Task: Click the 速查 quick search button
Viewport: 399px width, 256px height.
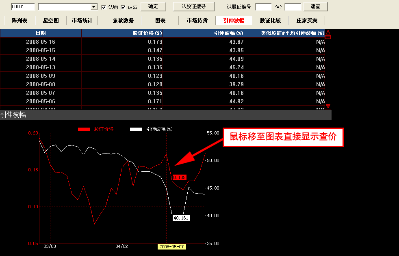Action: tap(315, 7)
